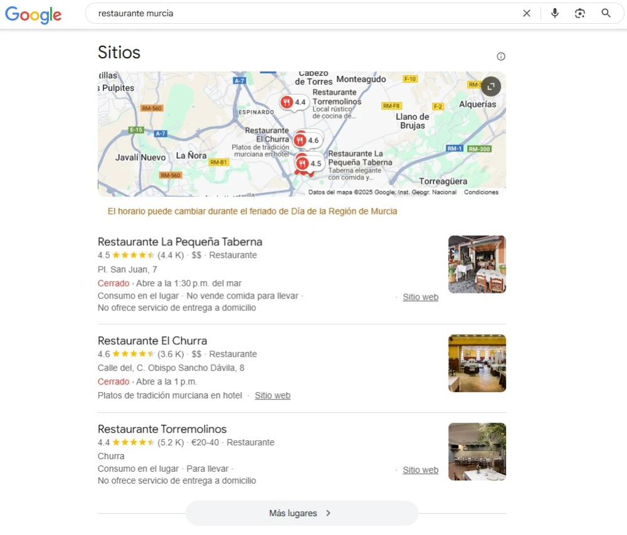Viewport: 627px width, 535px height.
Task: Click the Sitios heading
Action: [x=119, y=53]
